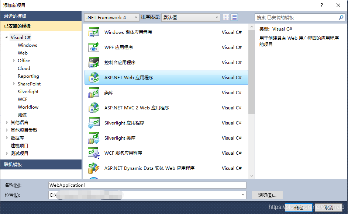
Task: Click the 确定 confirm button
Action: tap(299, 207)
